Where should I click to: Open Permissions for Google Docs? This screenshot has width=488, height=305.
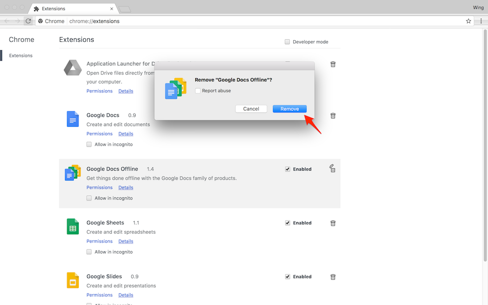tap(99, 134)
